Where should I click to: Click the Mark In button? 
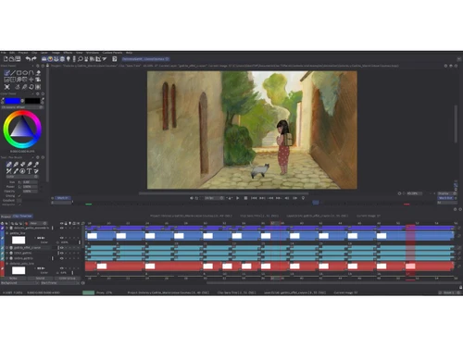62,198
